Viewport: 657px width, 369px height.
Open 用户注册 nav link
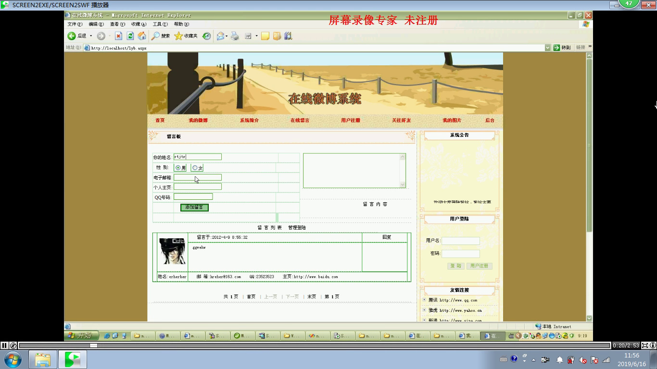[351, 120]
